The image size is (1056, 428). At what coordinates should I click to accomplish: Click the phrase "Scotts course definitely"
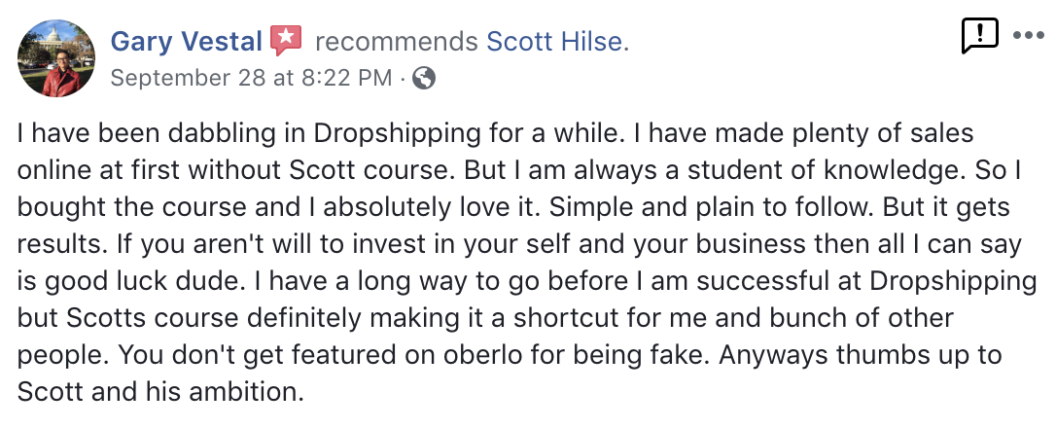pyautogui.click(x=200, y=318)
